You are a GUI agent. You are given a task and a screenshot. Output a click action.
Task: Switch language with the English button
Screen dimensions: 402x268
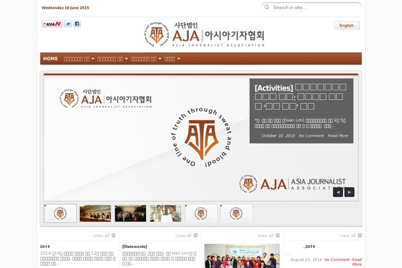pos(346,25)
